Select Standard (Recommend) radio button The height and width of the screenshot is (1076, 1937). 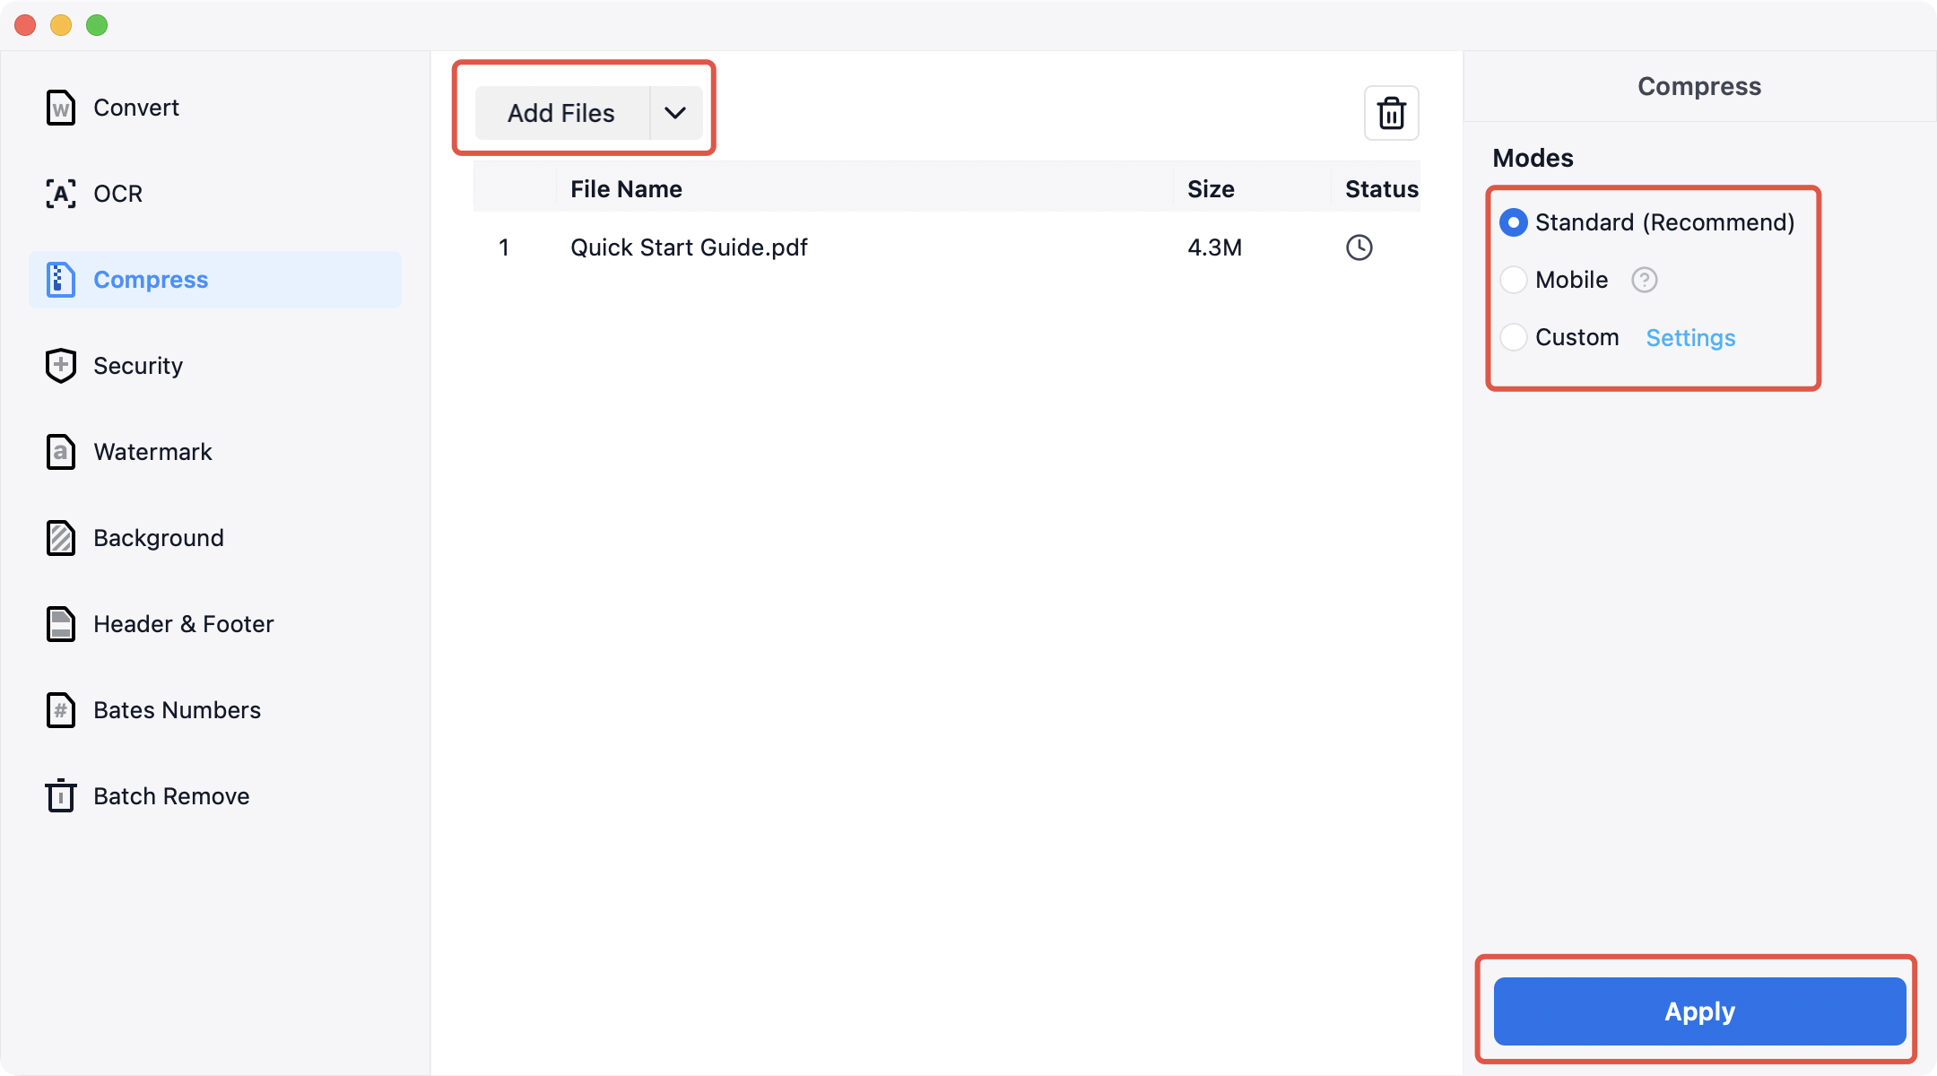[x=1514, y=222]
